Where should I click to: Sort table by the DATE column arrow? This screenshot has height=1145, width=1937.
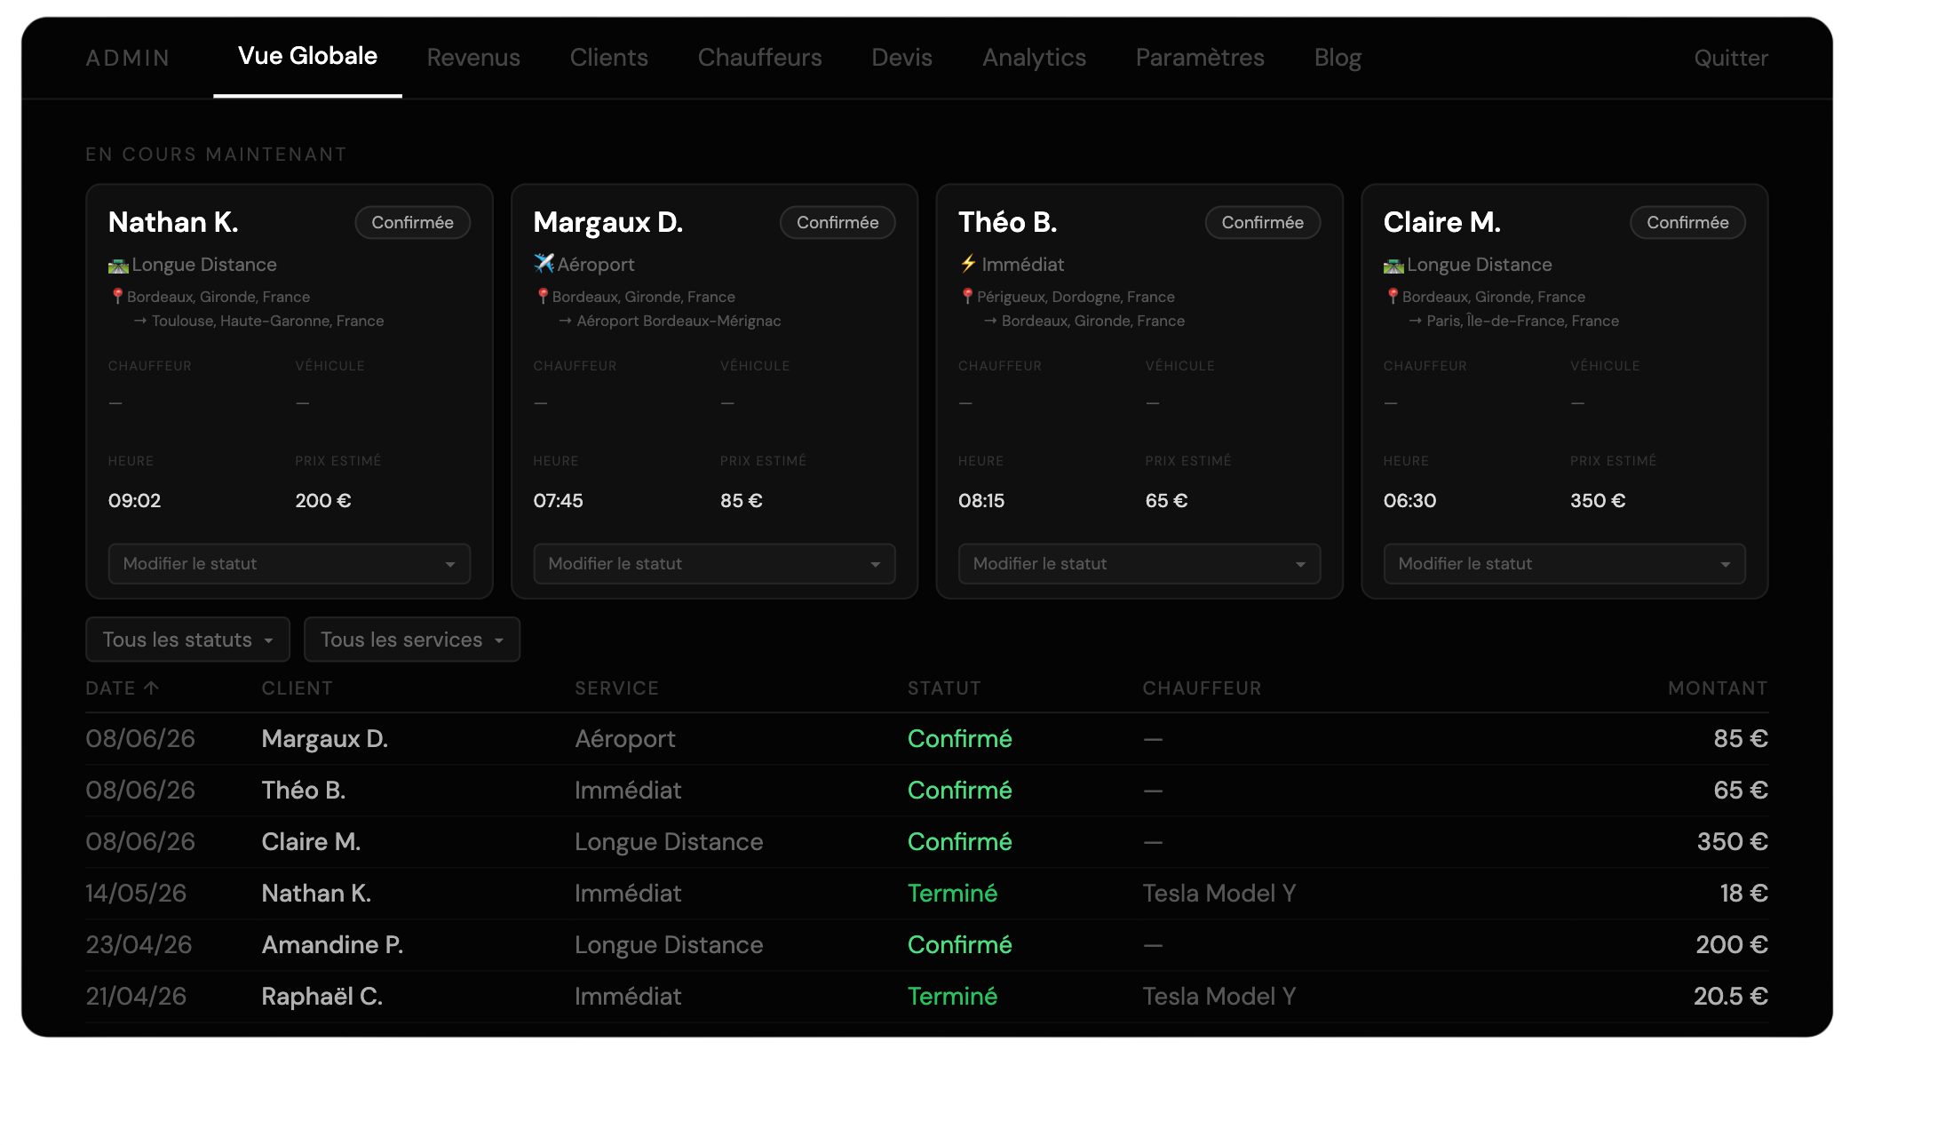[x=152, y=688]
